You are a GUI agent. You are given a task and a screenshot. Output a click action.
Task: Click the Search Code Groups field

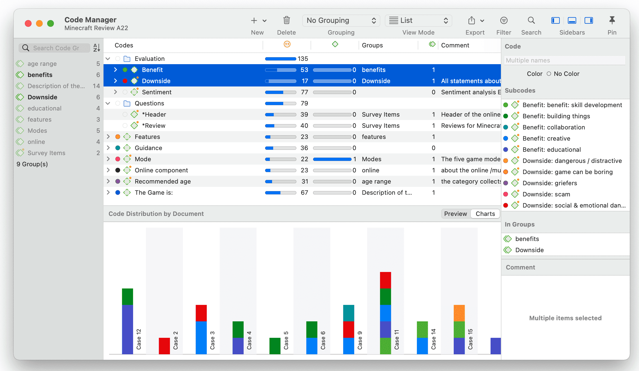[x=54, y=48]
